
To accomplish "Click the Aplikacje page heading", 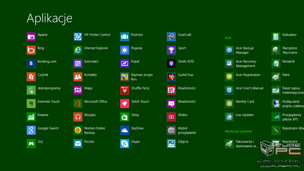I will click(x=49, y=19).
